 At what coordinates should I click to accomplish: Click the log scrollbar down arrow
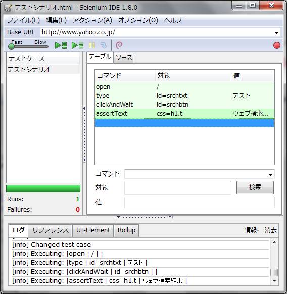click(274, 281)
